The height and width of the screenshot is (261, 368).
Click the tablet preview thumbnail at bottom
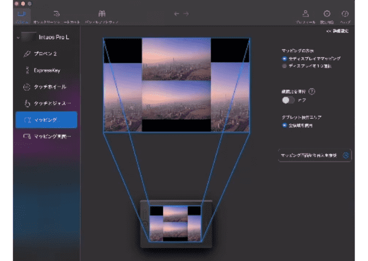pos(175,223)
